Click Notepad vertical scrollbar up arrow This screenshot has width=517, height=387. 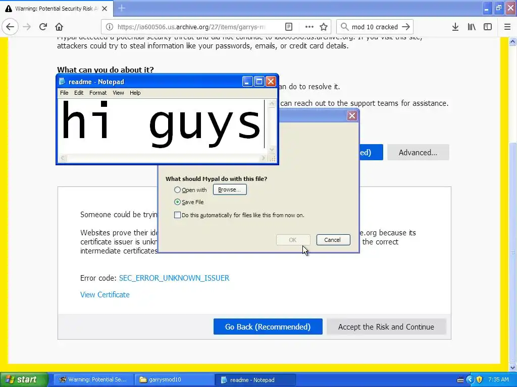272,104
